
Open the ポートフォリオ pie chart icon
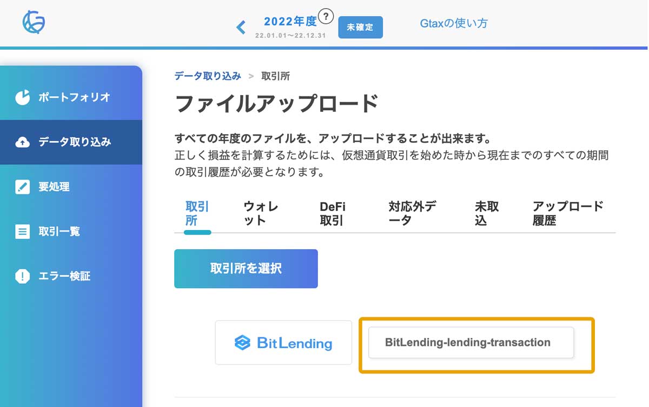tap(24, 98)
